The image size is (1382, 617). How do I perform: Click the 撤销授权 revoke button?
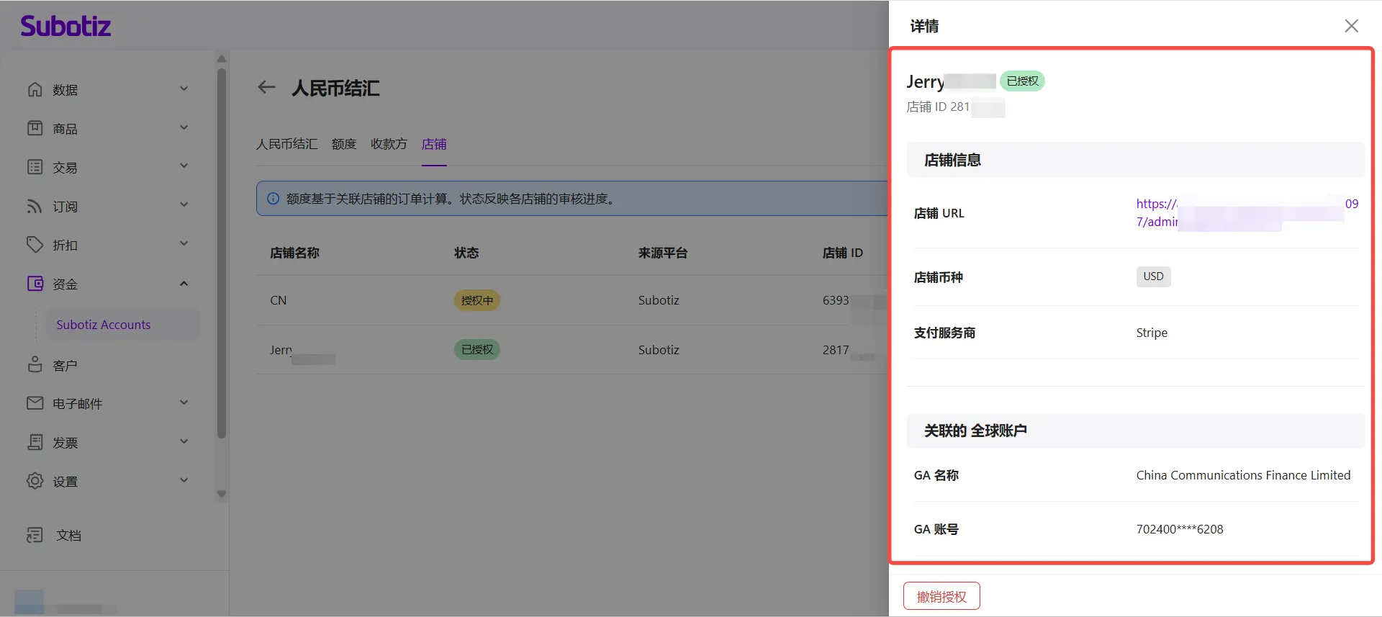click(x=941, y=596)
